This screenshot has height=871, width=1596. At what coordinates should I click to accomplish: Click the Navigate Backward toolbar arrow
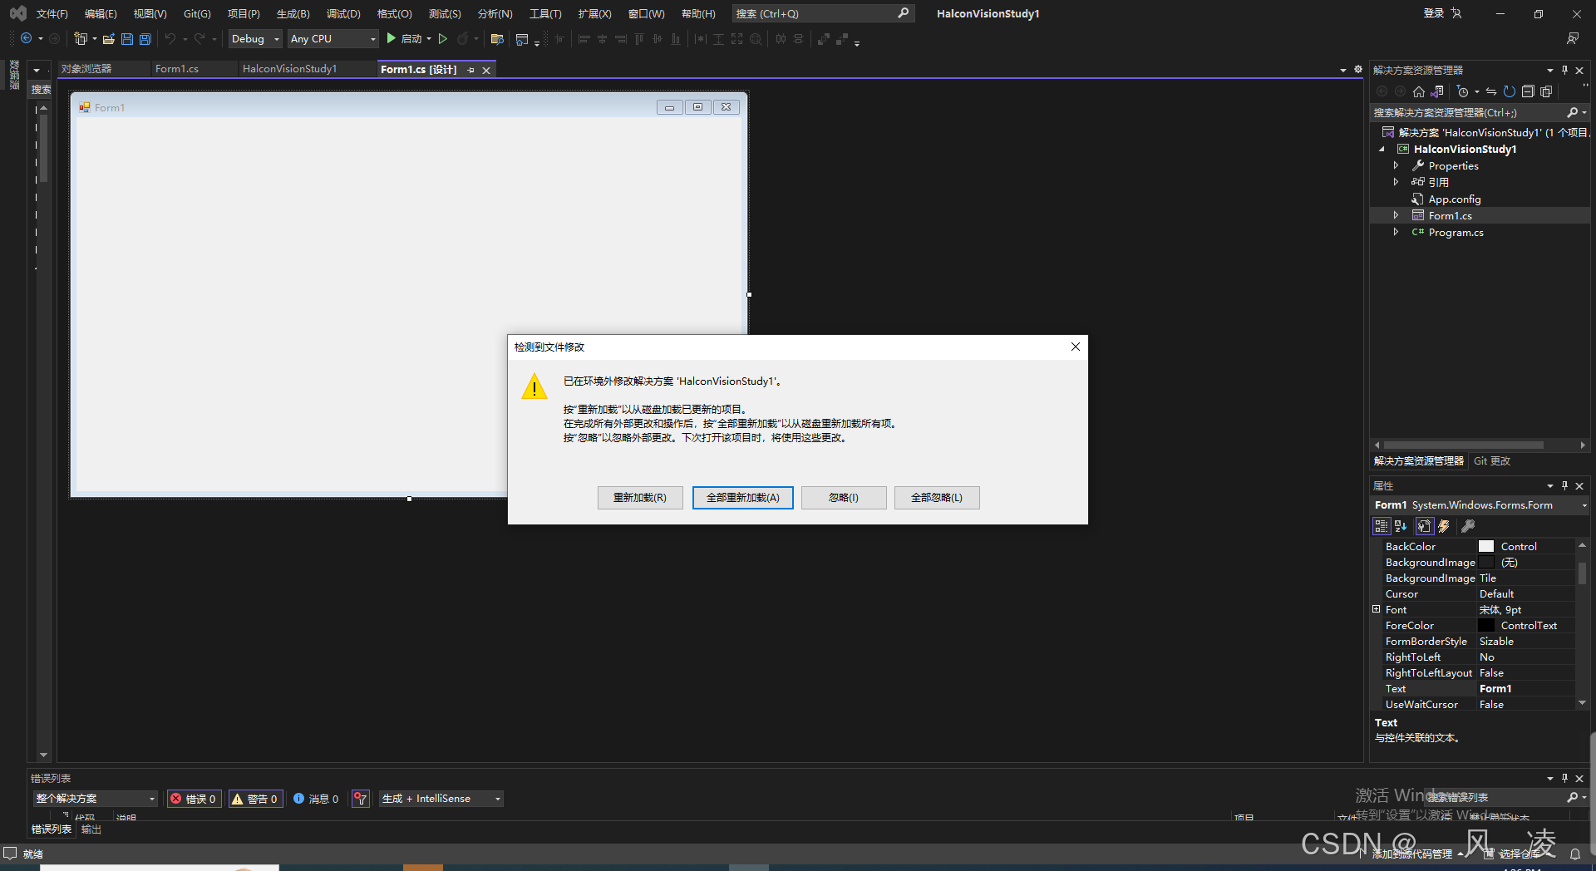(x=27, y=38)
